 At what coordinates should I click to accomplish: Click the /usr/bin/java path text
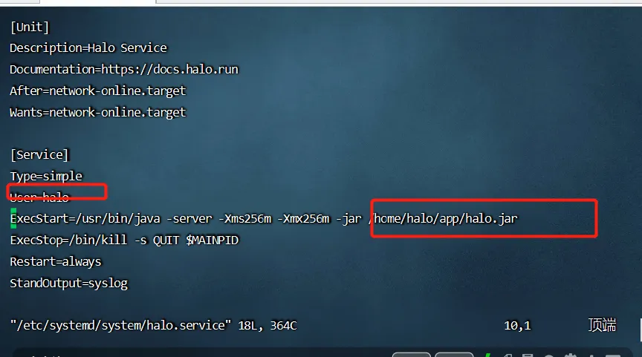click(118, 219)
